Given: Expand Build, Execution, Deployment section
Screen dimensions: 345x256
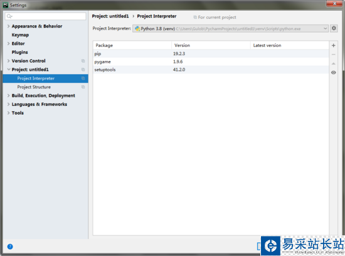Looking at the screenshot, I should [x=8, y=95].
